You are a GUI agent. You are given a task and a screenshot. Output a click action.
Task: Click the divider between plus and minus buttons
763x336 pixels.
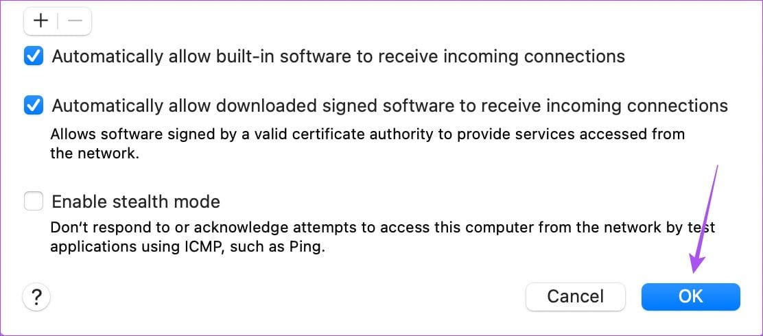pos(58,21)
